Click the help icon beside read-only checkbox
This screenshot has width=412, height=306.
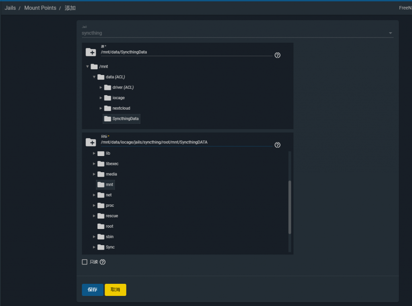tap(103, 262)
